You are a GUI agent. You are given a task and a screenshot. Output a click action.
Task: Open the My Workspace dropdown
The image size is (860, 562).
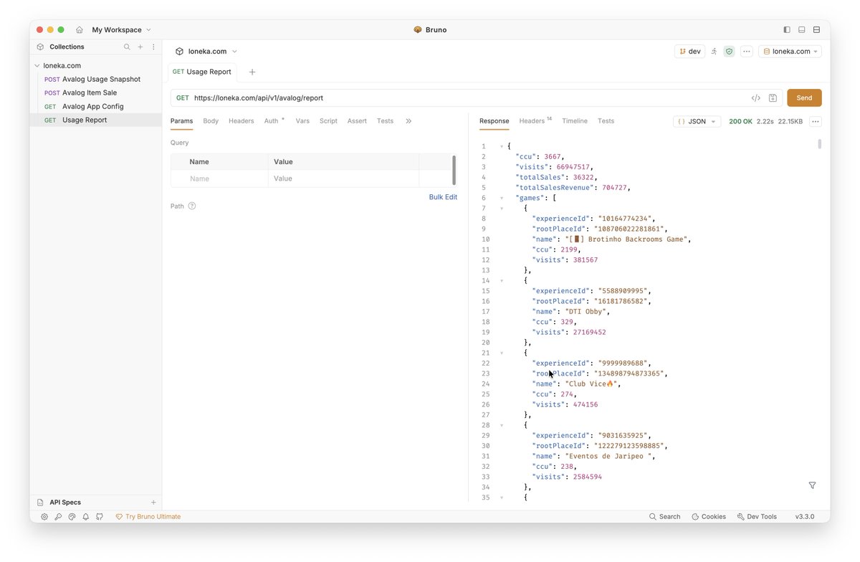click(x=121, y=30)
